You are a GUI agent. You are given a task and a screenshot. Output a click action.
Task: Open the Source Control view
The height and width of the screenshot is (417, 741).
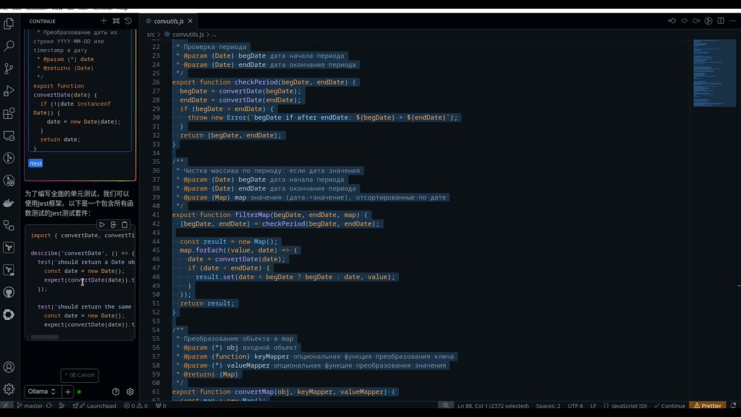9,68
